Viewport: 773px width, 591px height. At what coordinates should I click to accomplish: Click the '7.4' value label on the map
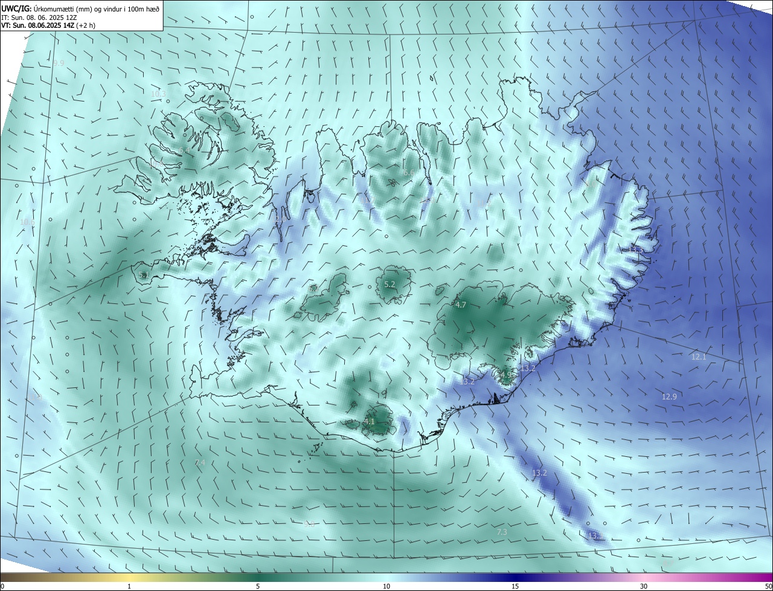pos(200,462)
